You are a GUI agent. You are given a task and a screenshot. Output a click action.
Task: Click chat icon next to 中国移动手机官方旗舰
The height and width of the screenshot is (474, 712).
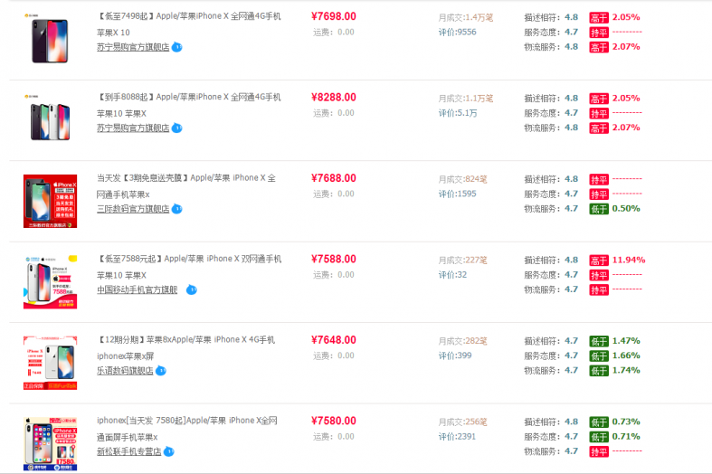(192, 289)
